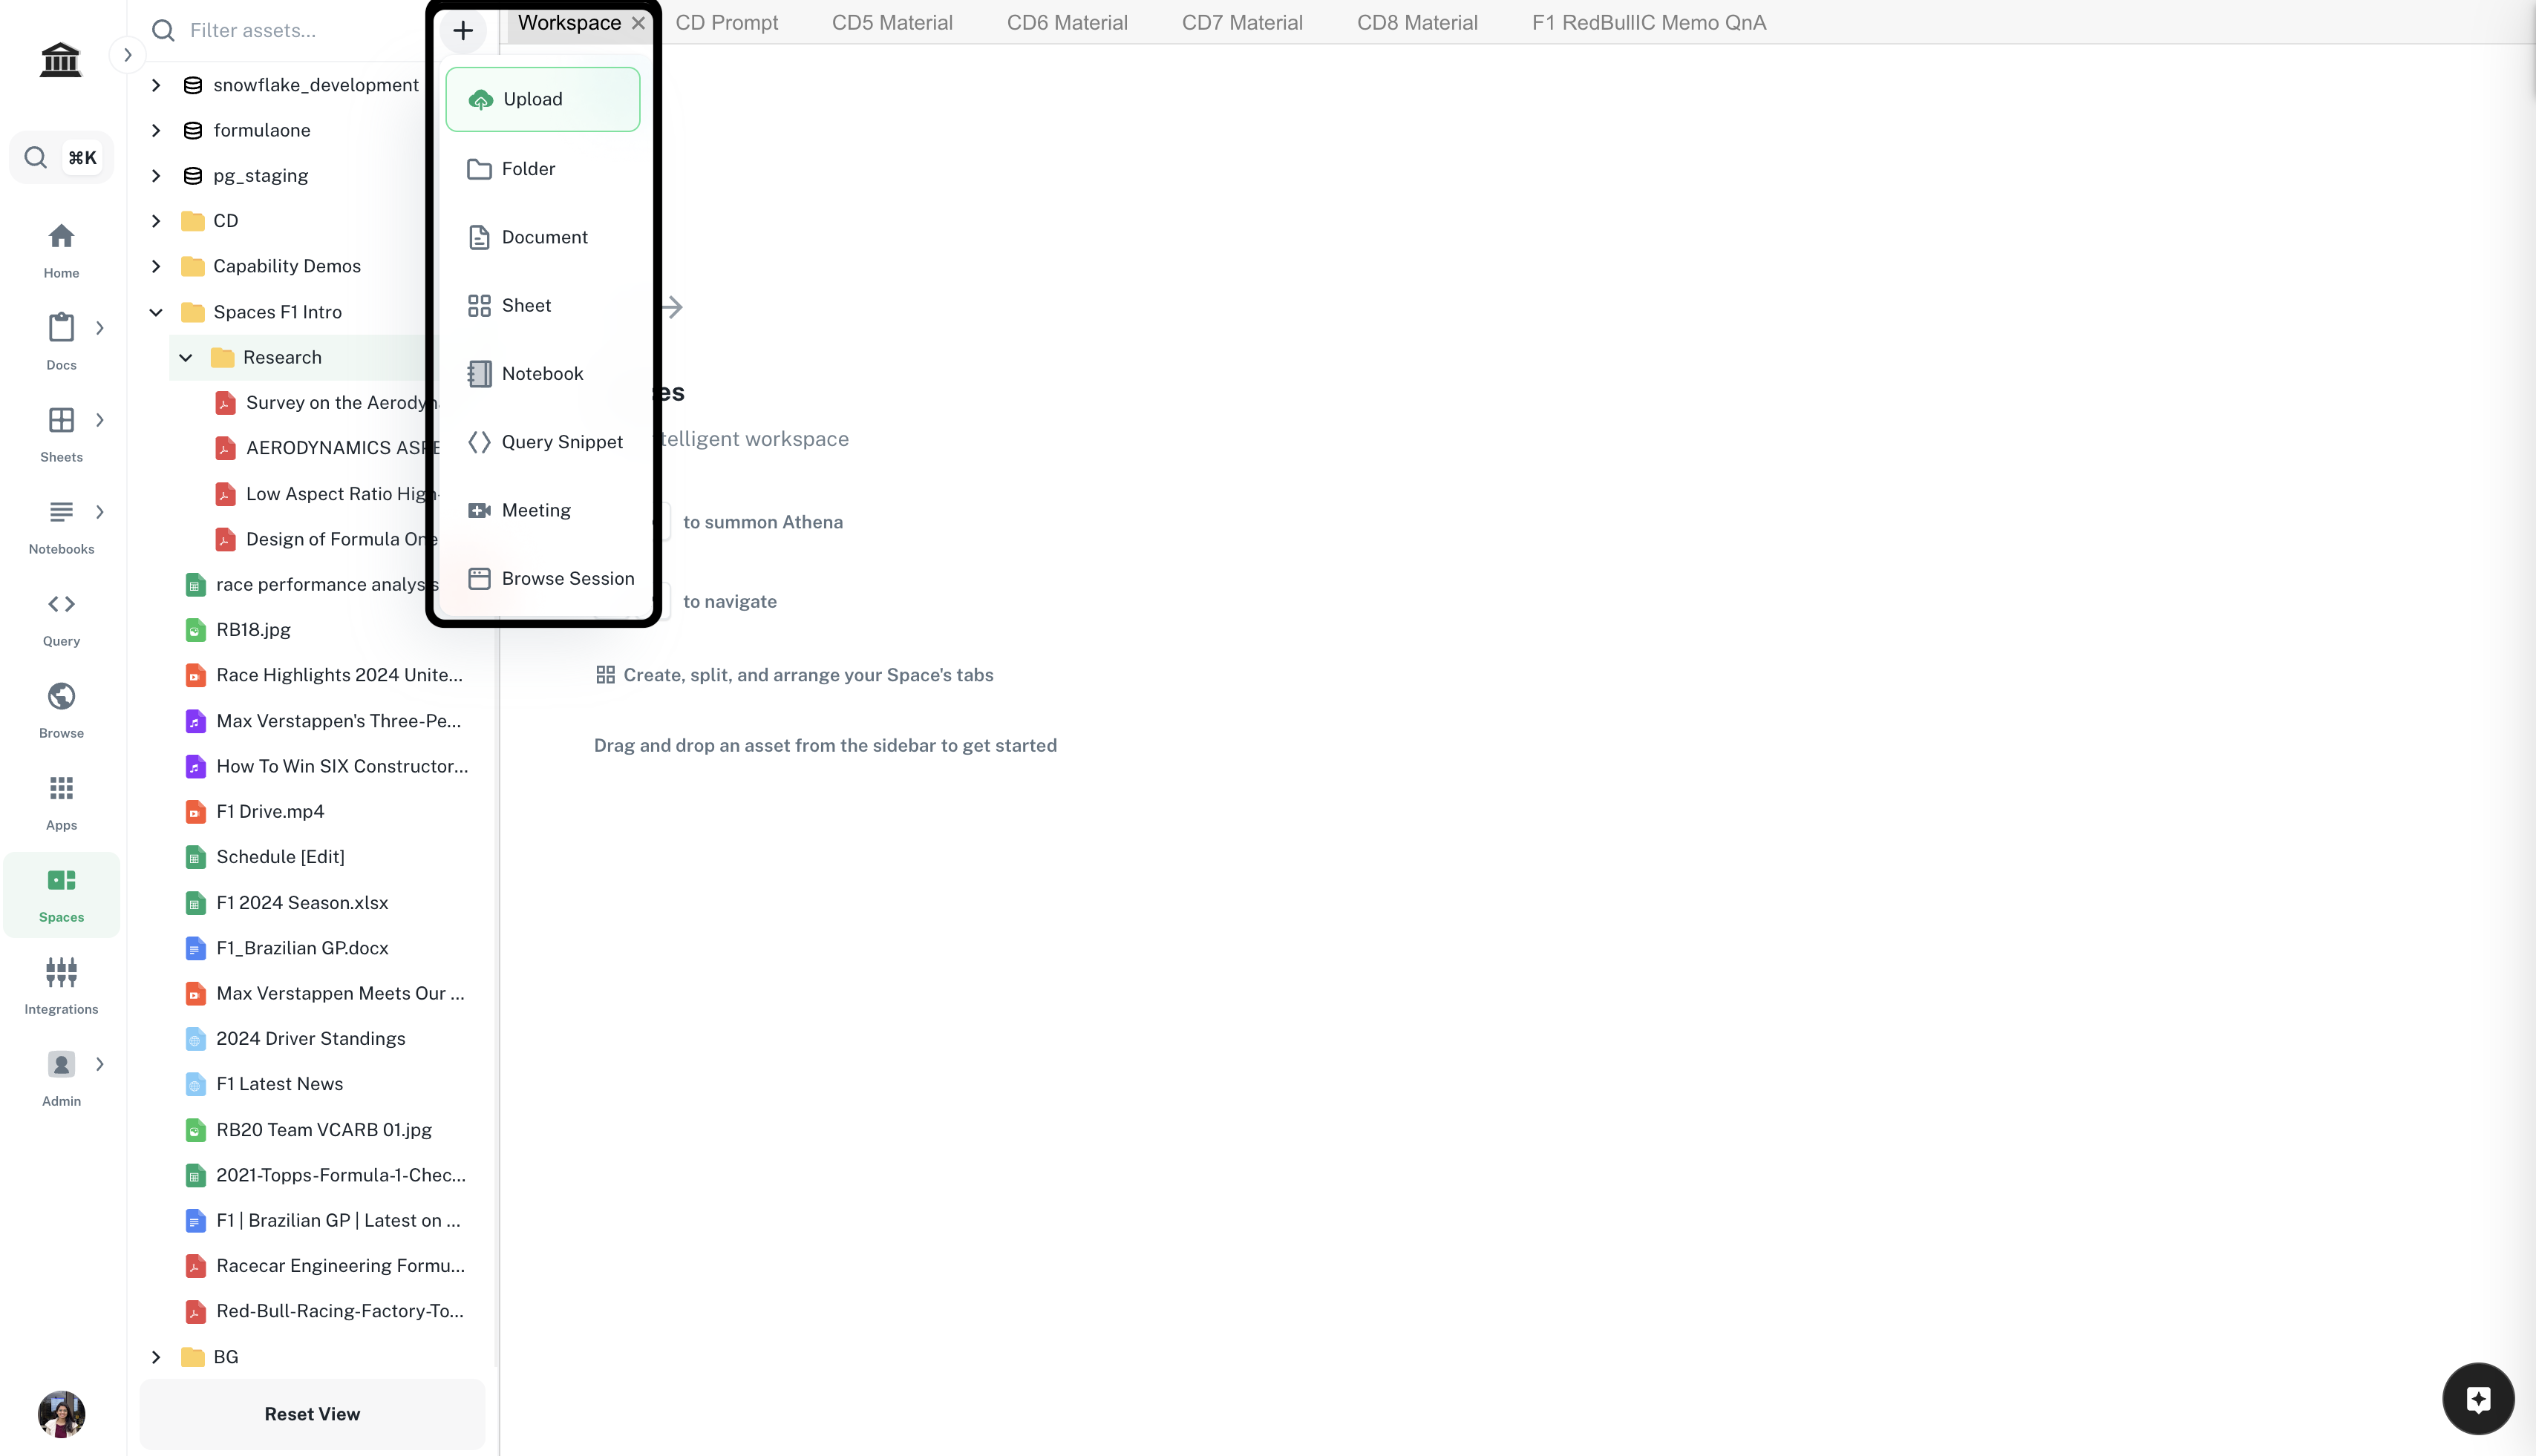Select Upload from the create menu
The height and width of the screenshot is (1456, 2536).
(x=542, y=99)
